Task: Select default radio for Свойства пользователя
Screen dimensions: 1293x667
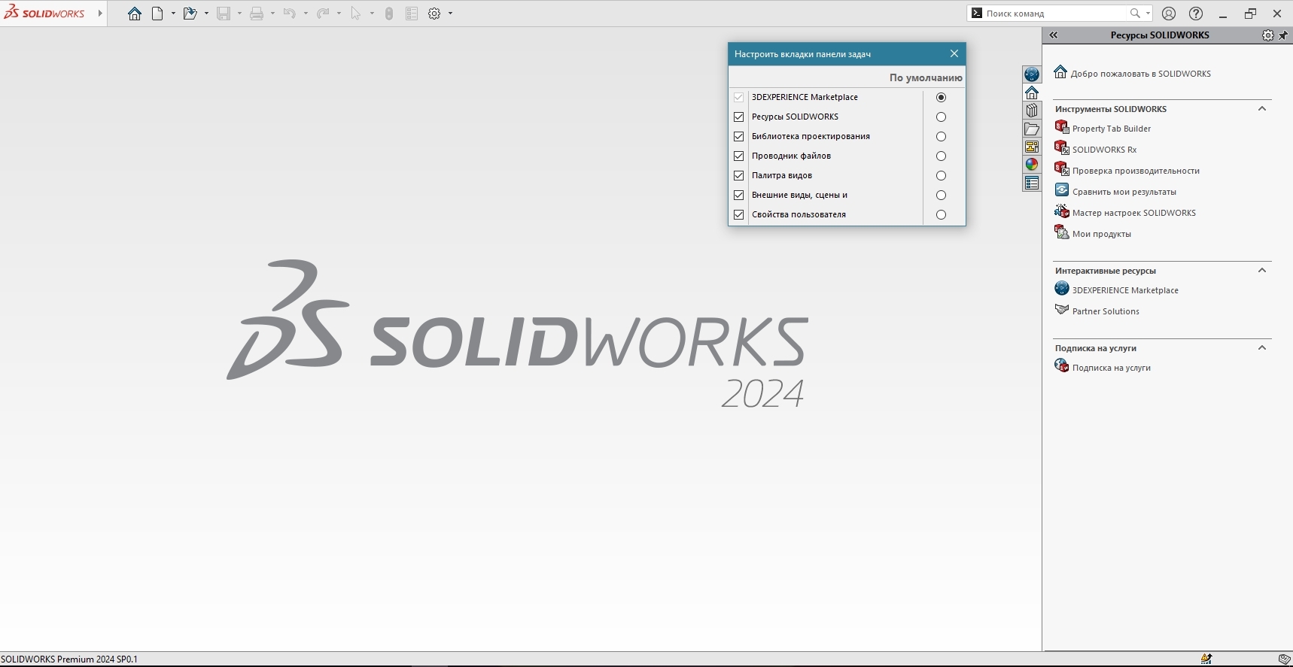Action: tap(941, 215)
